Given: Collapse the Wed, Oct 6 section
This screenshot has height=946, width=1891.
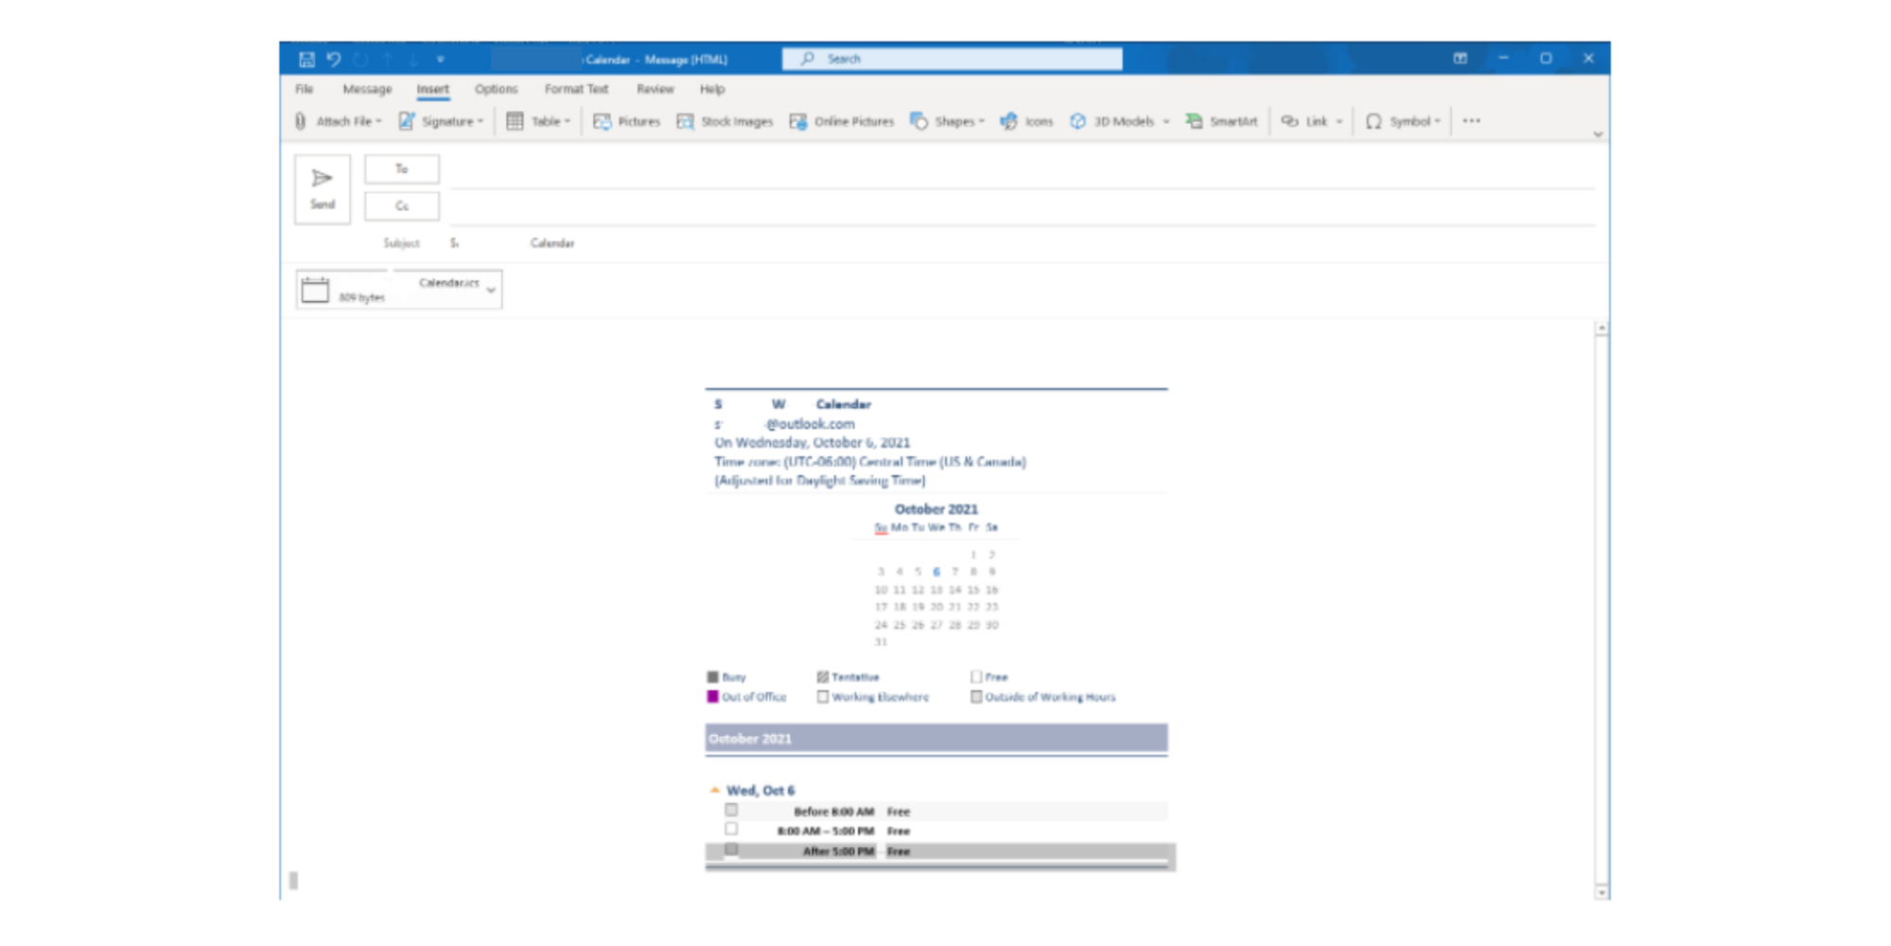Looking at the screenshot, I should tap(715, 790).
